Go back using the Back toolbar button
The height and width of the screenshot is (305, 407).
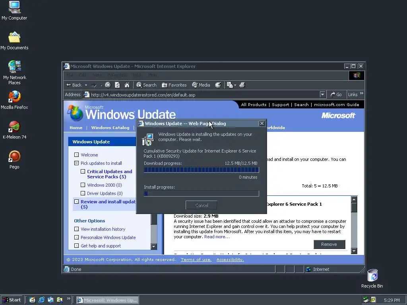click(74, 85)
